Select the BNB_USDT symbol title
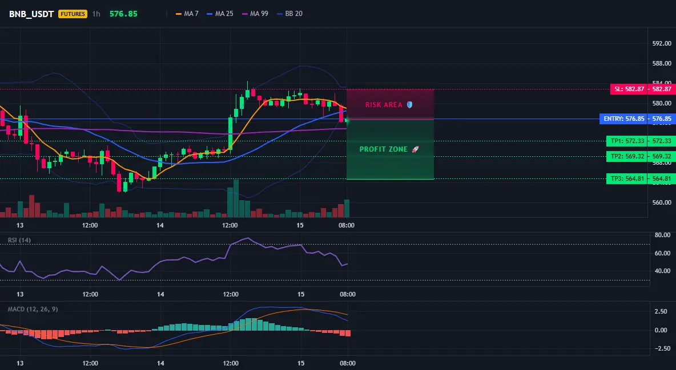The image size is (676, 370). pyautogui.click(x=31, y=14)
